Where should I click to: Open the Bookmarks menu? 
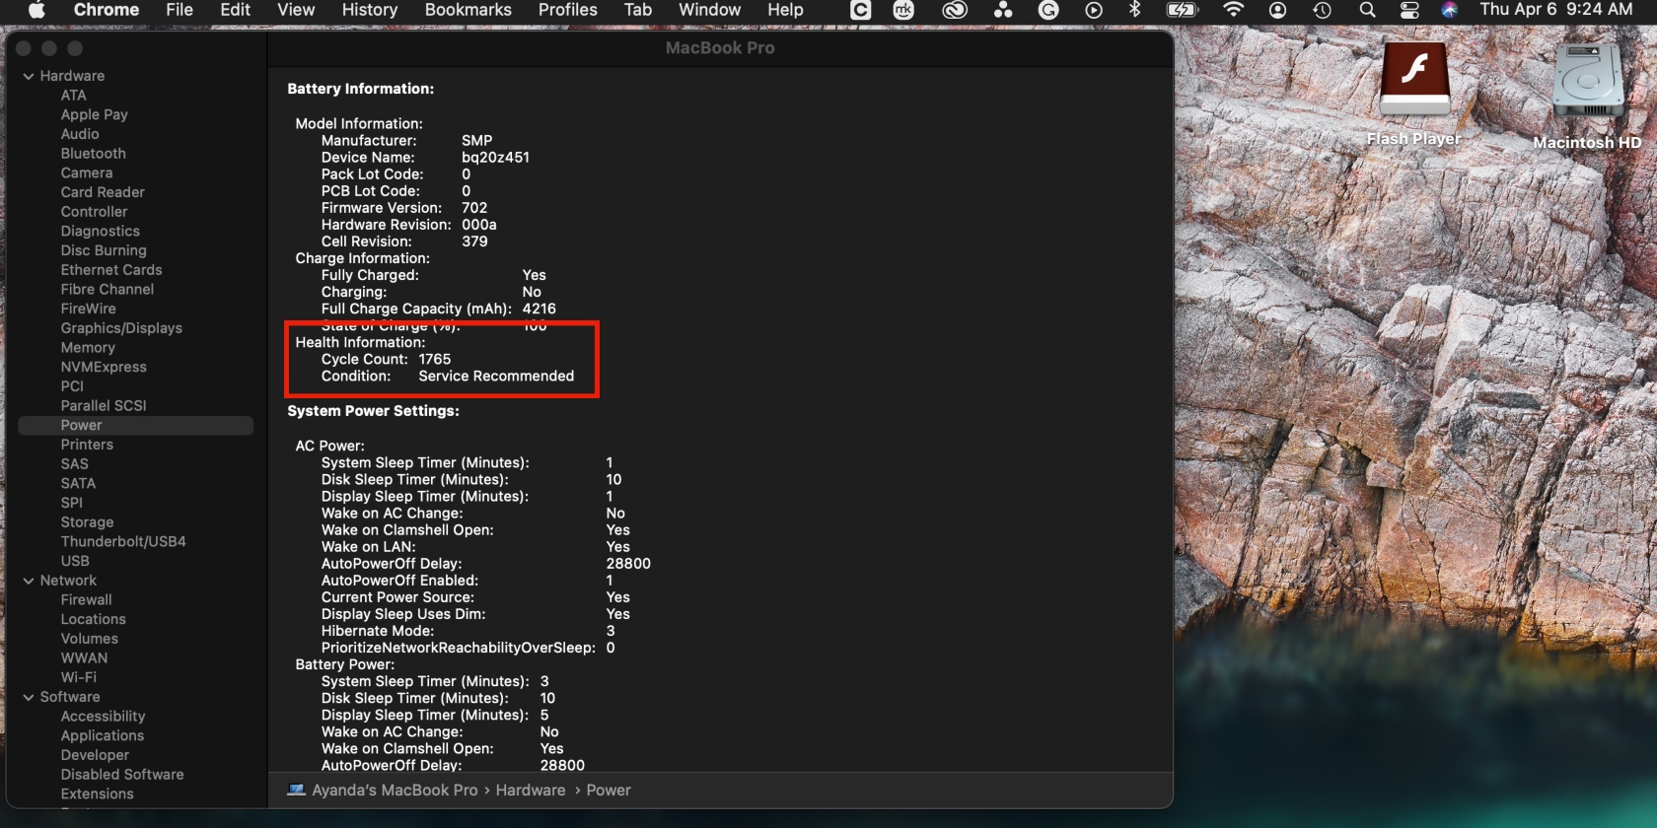[468, 10]
